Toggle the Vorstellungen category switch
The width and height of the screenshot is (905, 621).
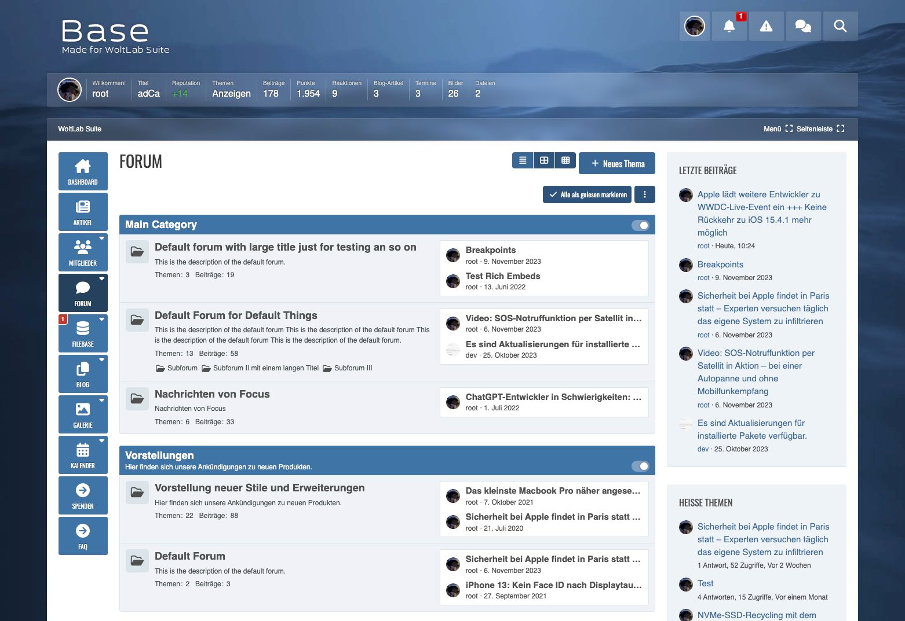point(640,466)
